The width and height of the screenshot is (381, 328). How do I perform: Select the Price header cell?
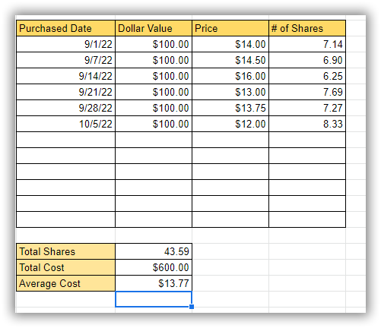tap(230, 28)
